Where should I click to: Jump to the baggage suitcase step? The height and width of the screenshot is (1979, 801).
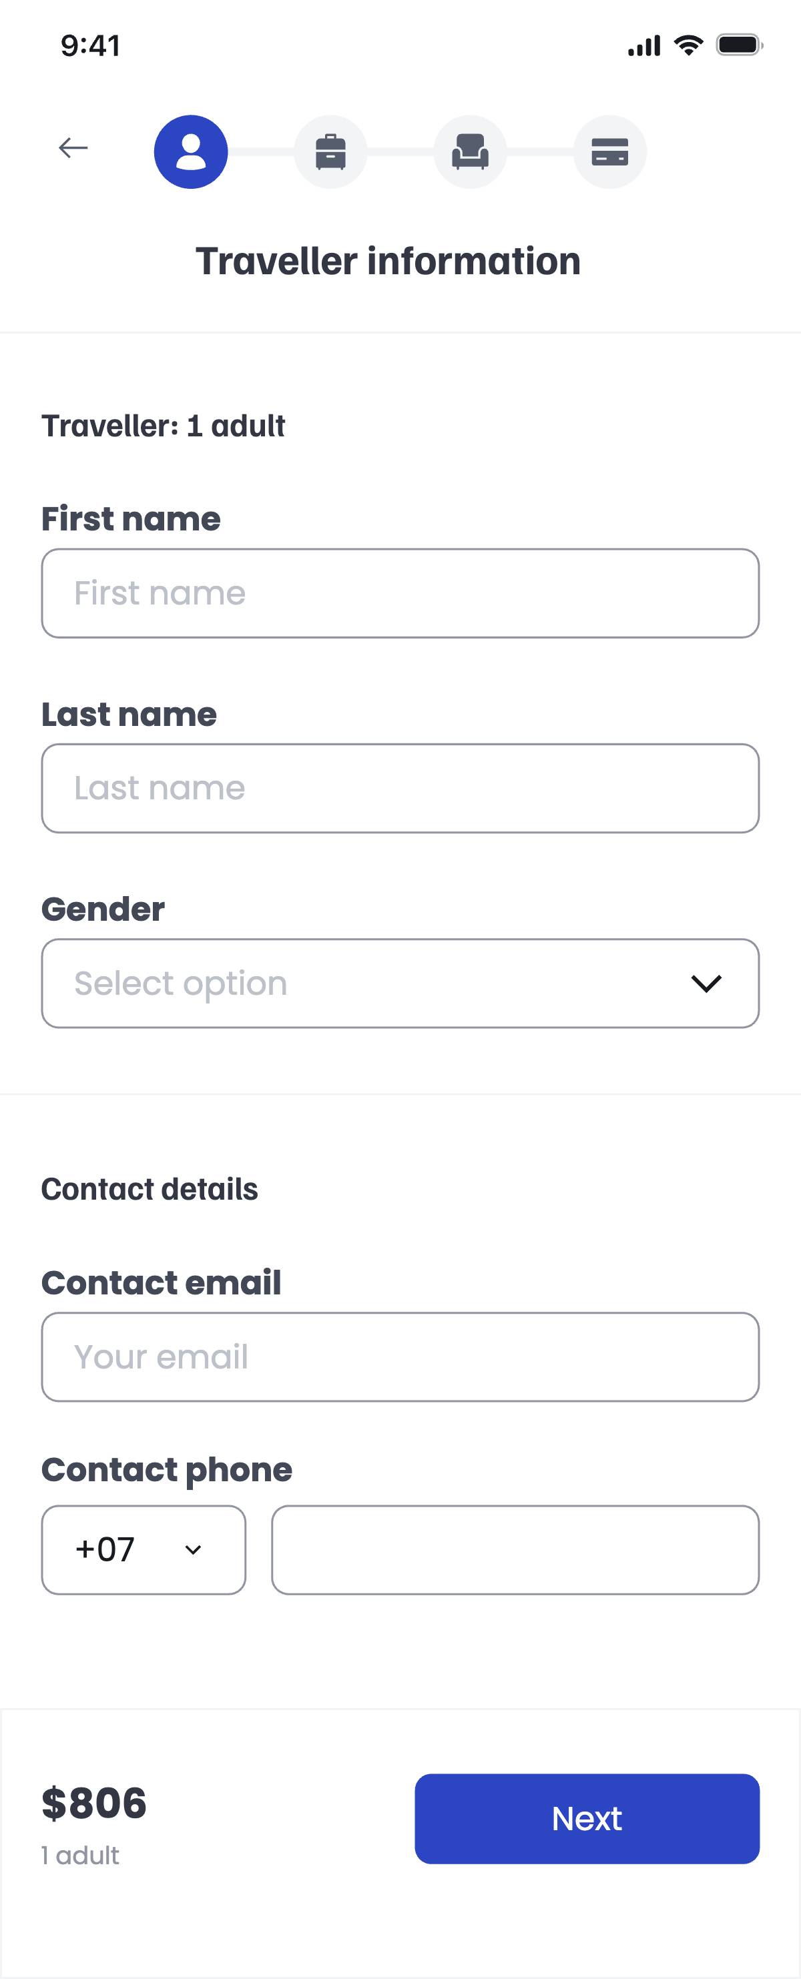330,151
